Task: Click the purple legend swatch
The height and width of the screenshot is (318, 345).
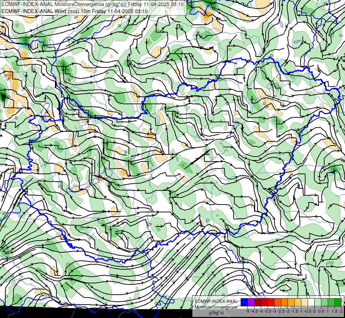Action: pyautogui.click(x=251, y=302)
